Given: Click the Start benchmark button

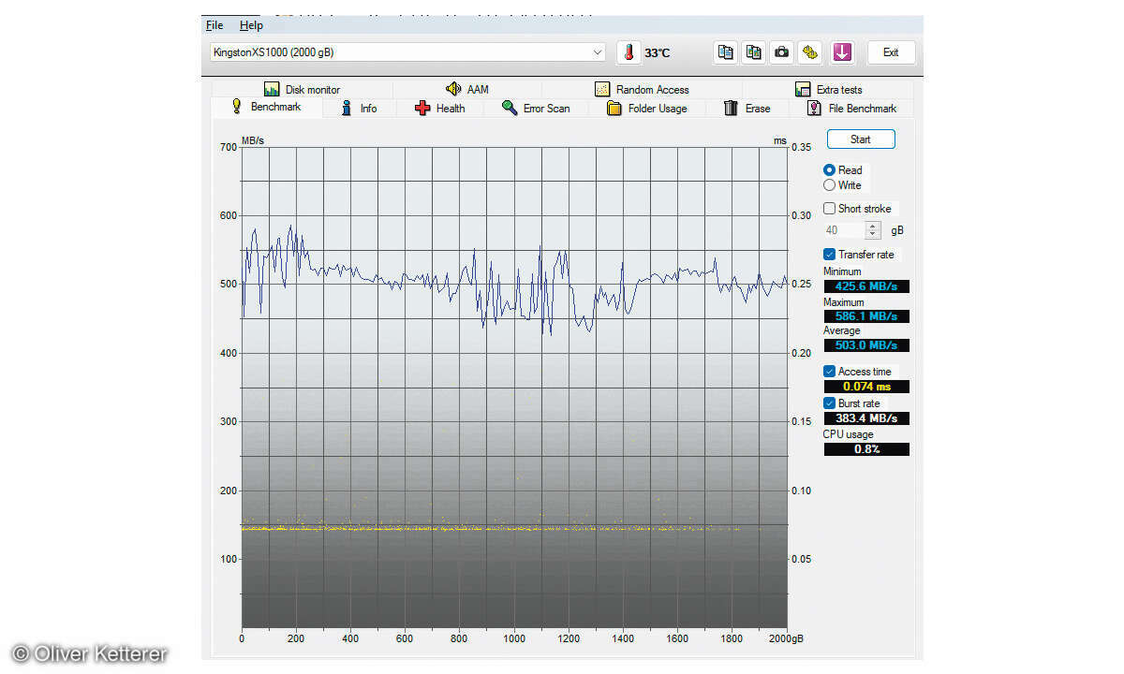Looking at the screenshot, I should 860,139.
